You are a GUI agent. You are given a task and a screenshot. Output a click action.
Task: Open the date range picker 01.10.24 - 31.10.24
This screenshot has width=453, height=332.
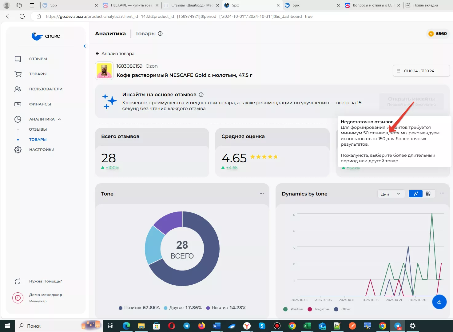coord(421,71)
